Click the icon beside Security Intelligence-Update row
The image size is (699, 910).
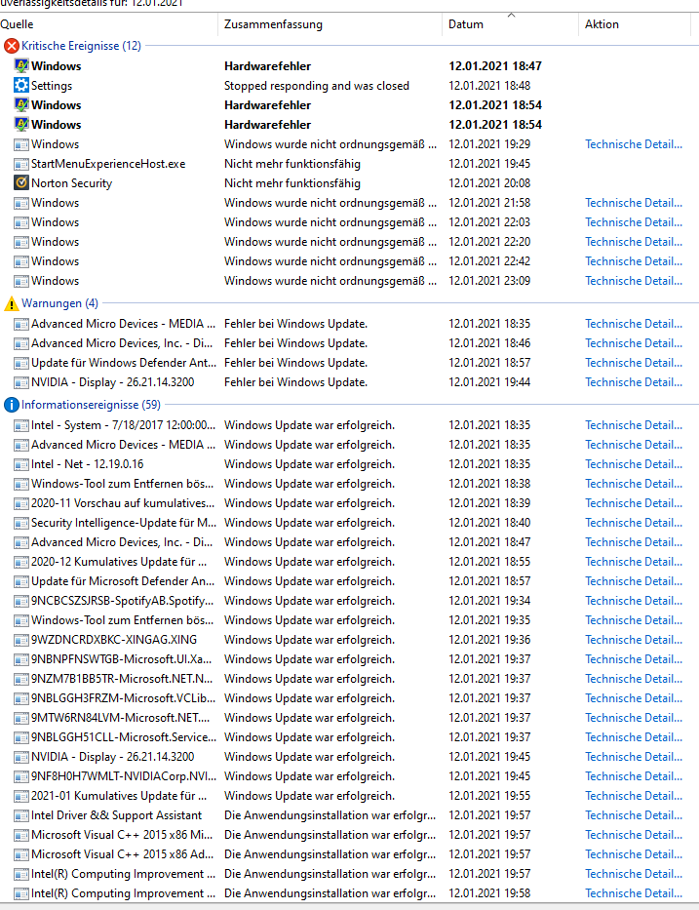coord(21,524)
